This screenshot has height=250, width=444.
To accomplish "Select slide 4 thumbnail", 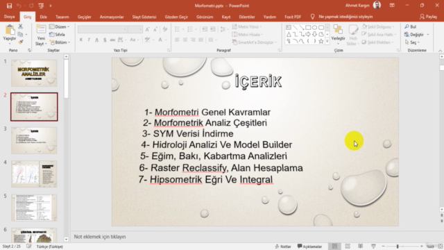I will 34,174.
